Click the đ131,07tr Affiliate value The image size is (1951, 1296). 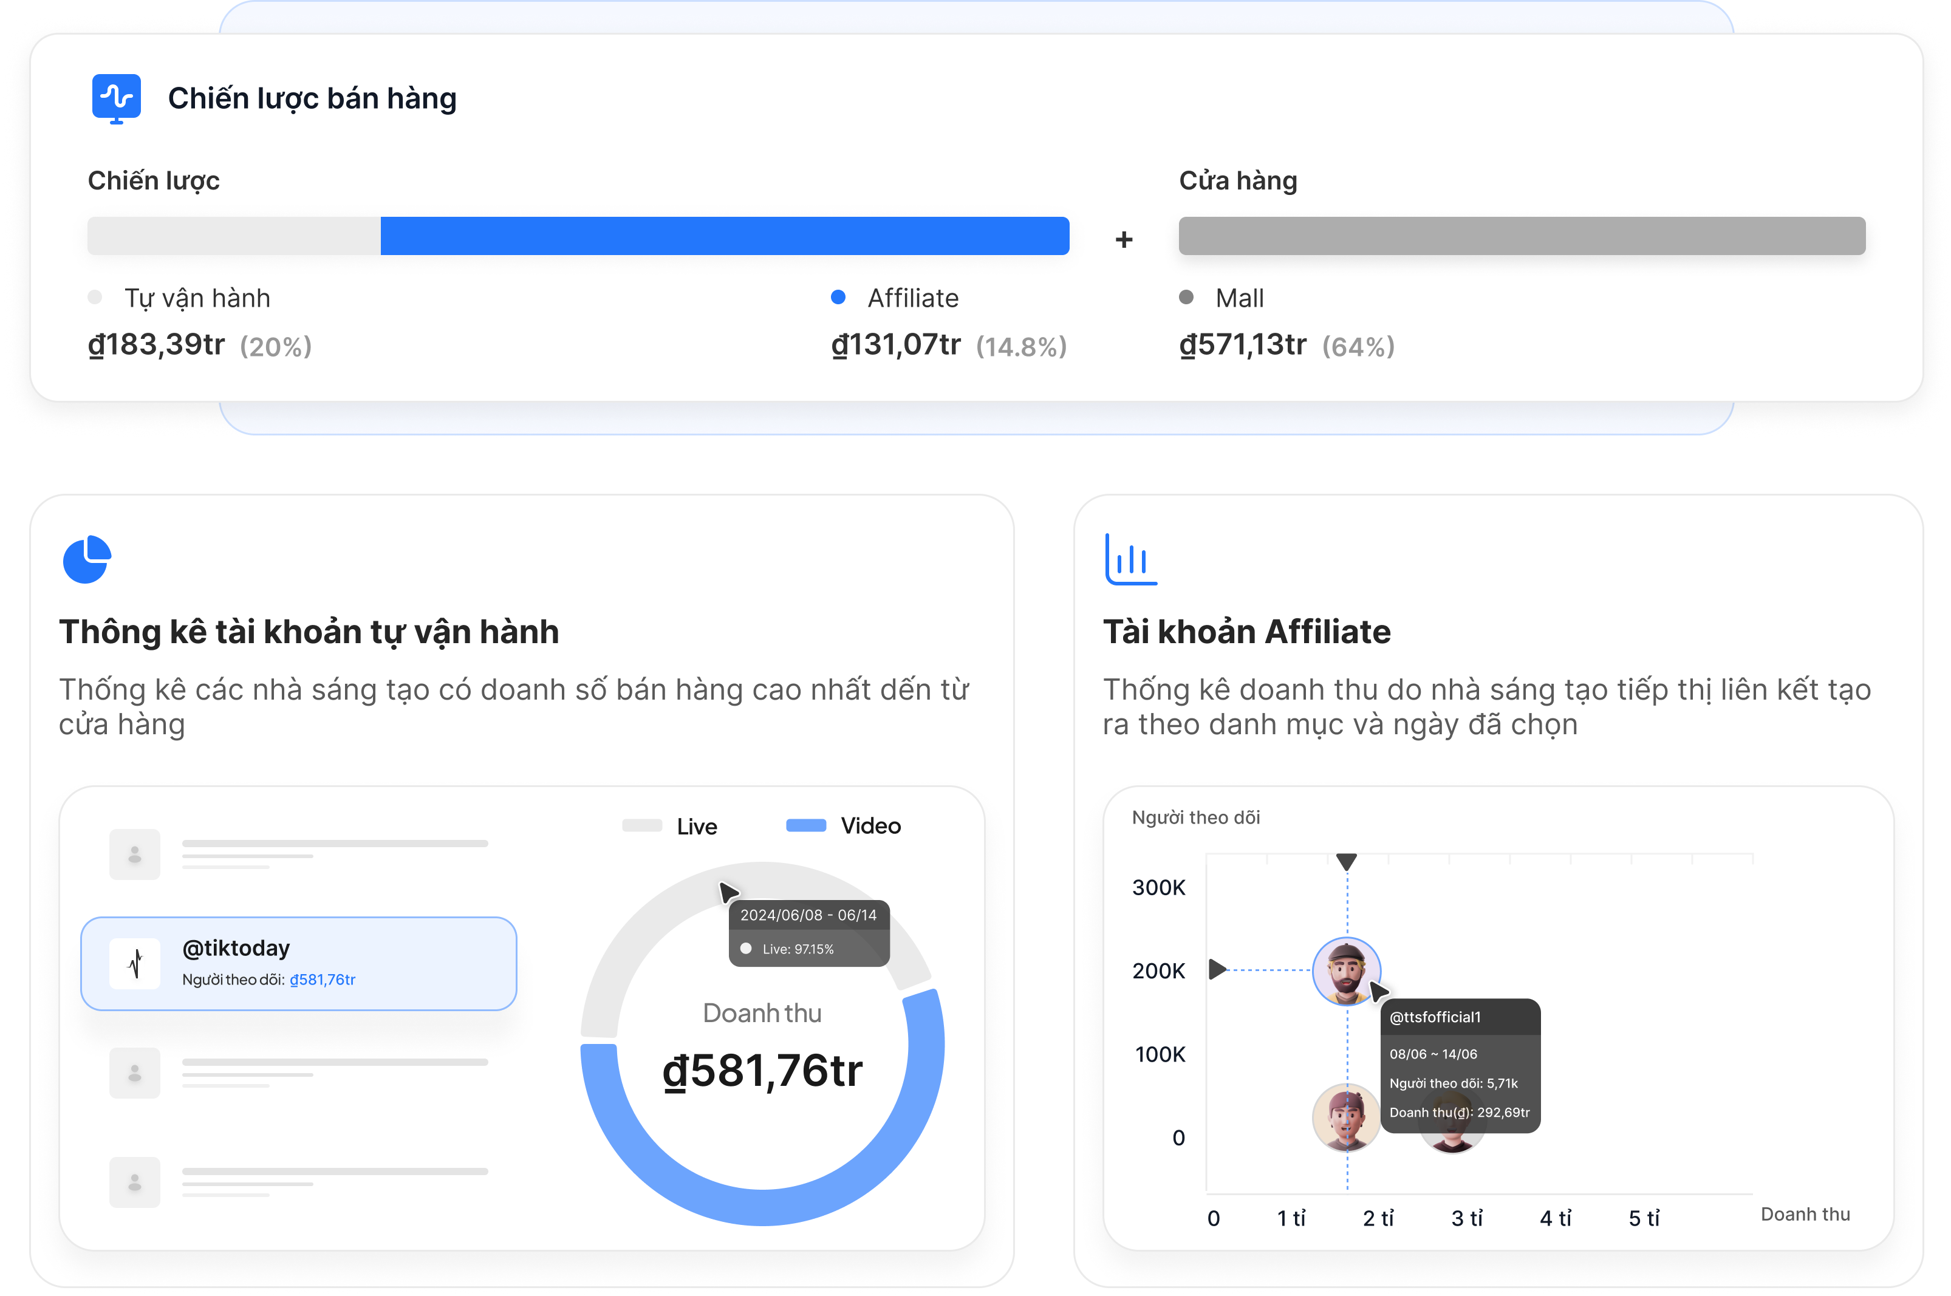896,345
